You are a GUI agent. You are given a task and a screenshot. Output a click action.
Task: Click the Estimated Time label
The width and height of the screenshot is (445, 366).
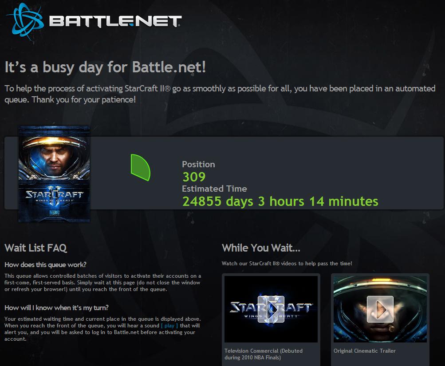(214, 189)
